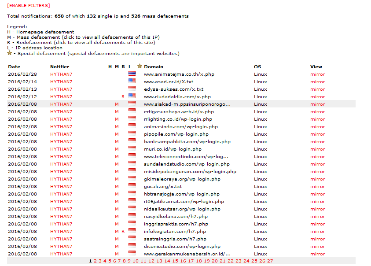The image size is (371, 266).
Task: Click domain www.animatejma.co.th/x.php
Action: tap(179, 74)
